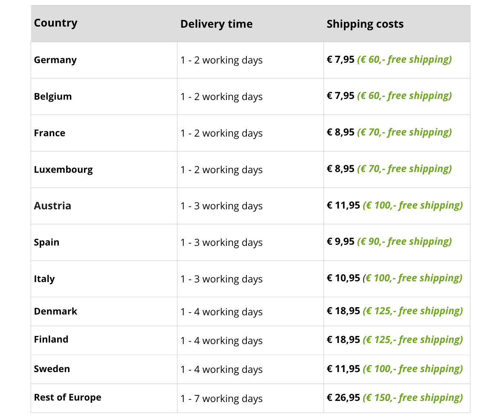Click the Sweden row label
The image size is (501, 419).
click(52, 369)
